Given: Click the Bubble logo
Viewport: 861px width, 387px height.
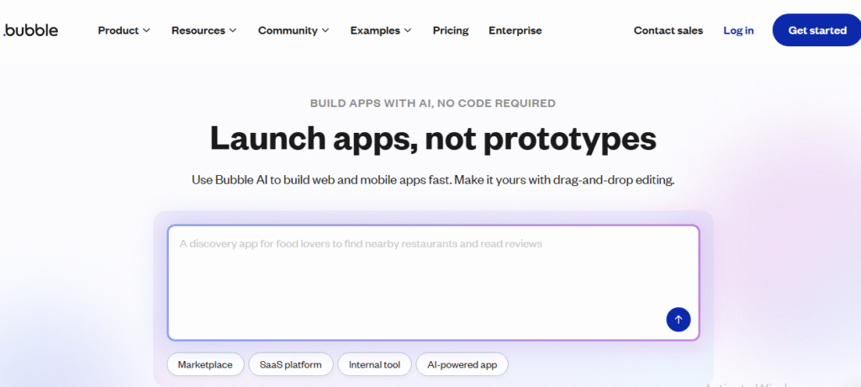Looking at the screenshot, I should point(31,30).
